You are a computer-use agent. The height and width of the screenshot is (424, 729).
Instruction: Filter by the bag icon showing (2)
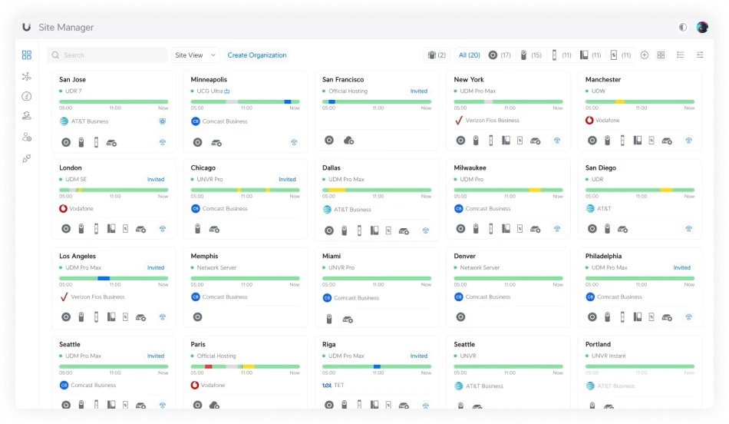coord(437,55)
